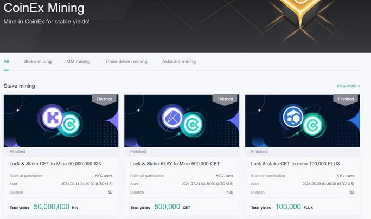Click Finished badge on the KIN card

[x=104, y=99]
